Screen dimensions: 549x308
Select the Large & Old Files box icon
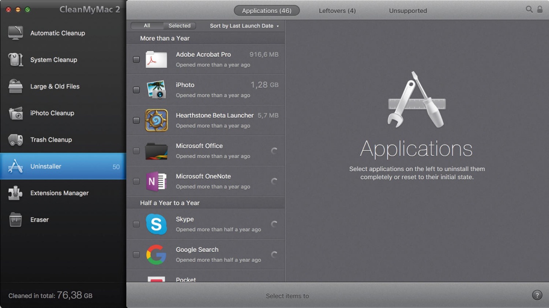16,86
